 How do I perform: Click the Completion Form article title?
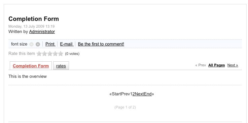[x=34, y=19]
